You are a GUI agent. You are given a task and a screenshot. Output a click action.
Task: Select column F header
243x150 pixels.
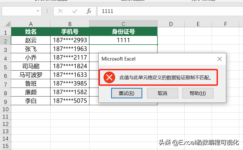tap(225, 24)
